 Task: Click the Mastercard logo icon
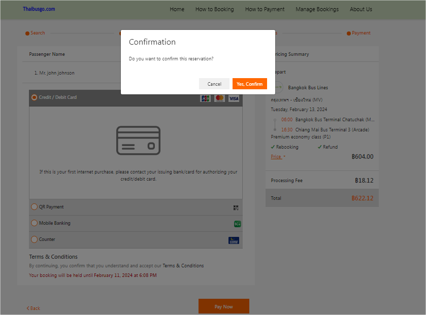(x=219, y=98)
